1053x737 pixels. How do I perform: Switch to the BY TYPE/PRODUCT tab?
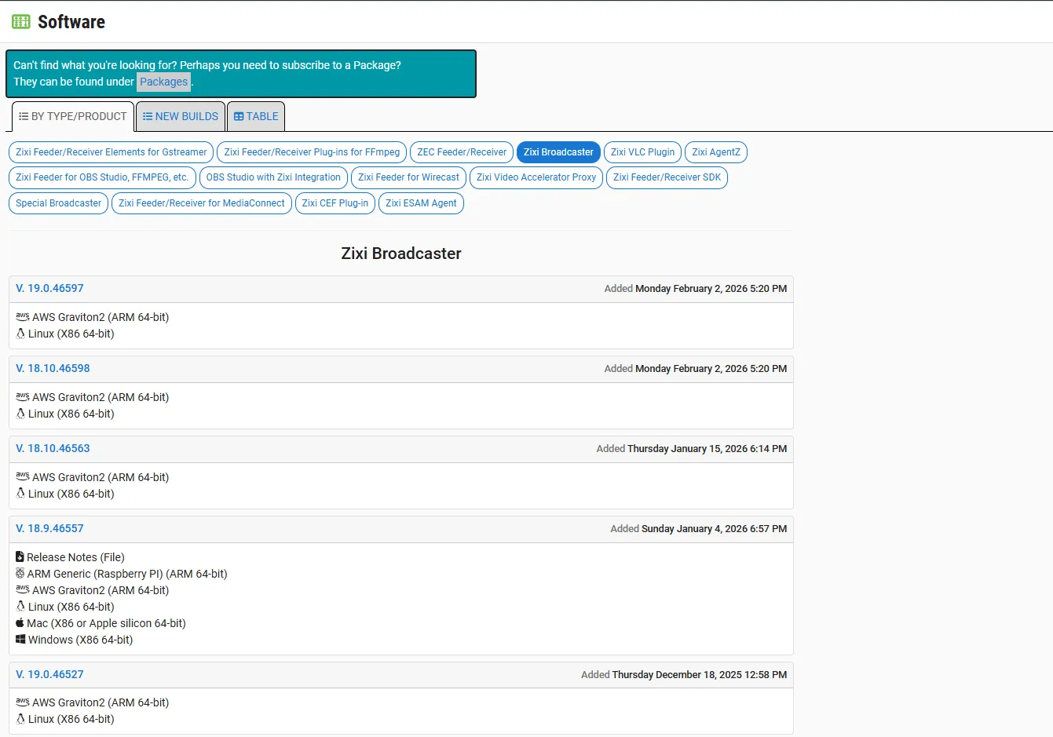[x=73, y=116]
